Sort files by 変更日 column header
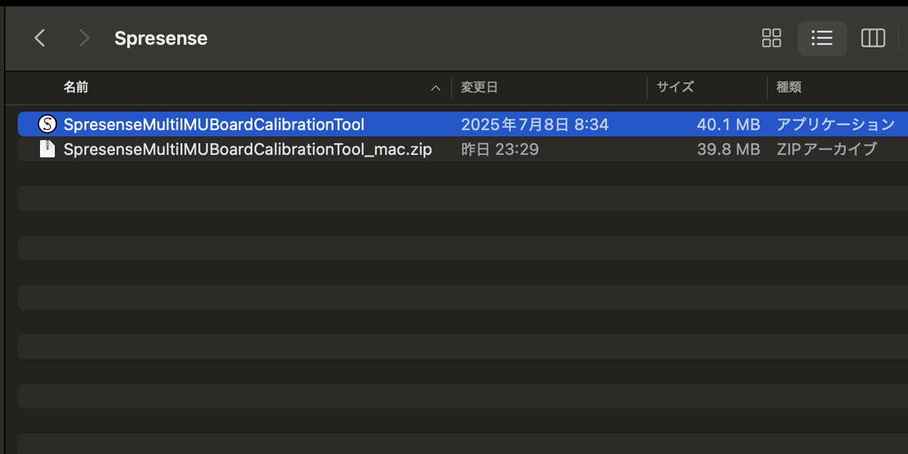 click(x=480, y=88)
